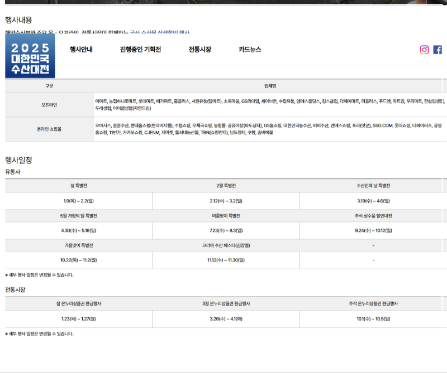447x373 pixels.
Task: Click the 오프라인 row label
Action: 49,105
